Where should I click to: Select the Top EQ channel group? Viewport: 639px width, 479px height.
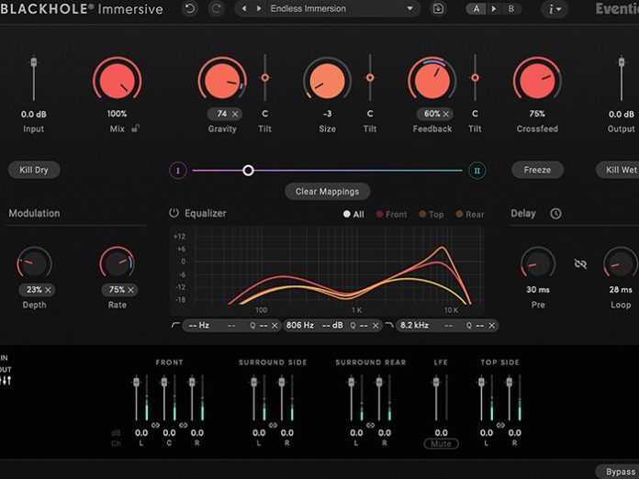(x=432, y=214)
